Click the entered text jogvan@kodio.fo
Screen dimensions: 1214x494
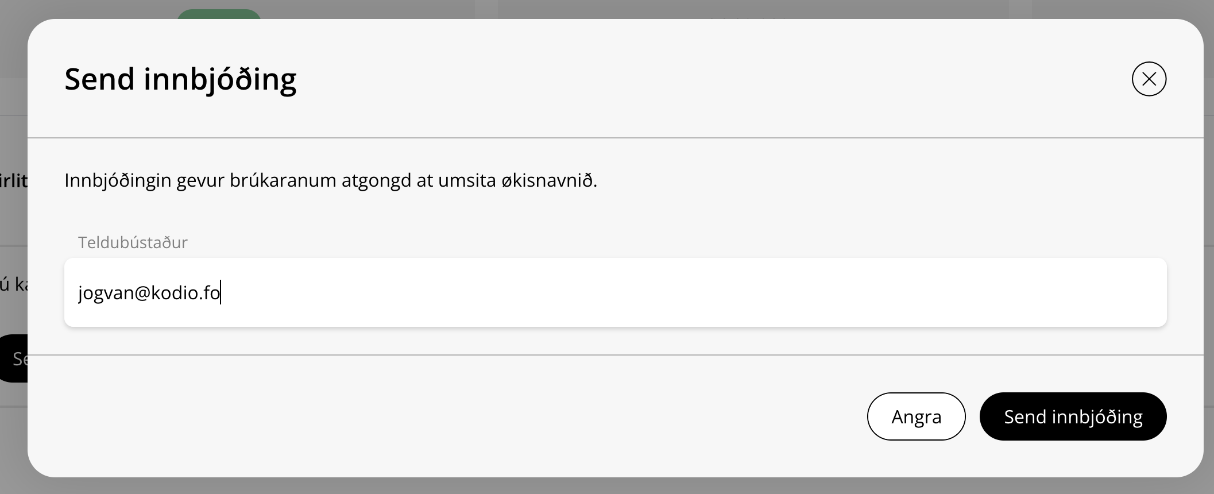(149, 293)
